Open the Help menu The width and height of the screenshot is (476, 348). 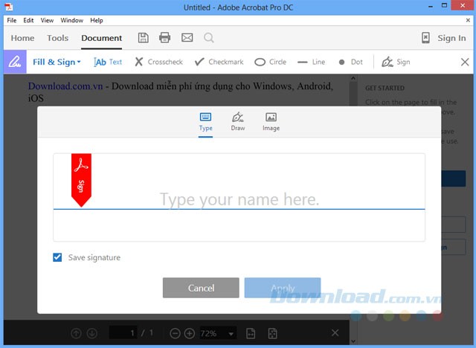click(x=97, y=20)
